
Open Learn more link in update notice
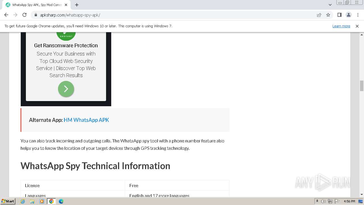pos(341,26)
